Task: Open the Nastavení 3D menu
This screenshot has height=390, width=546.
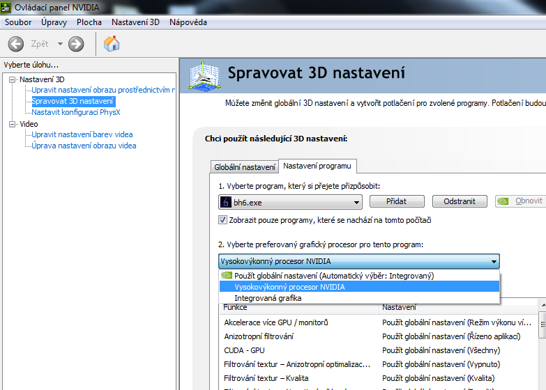Action: (x=135, y=22)
